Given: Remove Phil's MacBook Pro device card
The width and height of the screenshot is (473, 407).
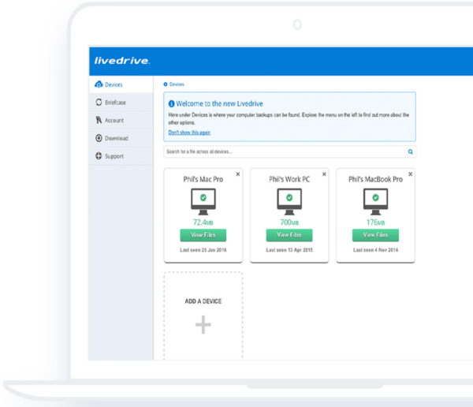Looking at the screenshot, I should (x=410, y=174).
